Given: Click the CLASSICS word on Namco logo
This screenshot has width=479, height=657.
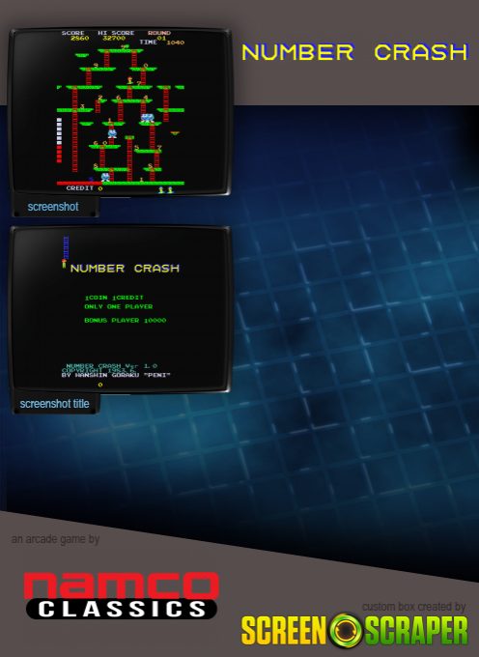Looking at the screenshot, I should 122,610.
